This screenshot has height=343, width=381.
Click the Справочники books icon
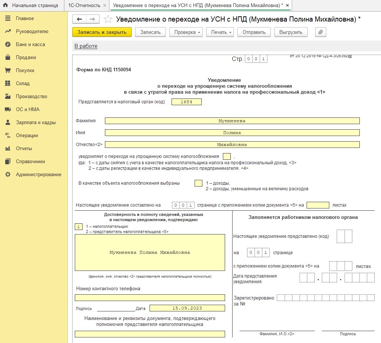click(8, 161)
